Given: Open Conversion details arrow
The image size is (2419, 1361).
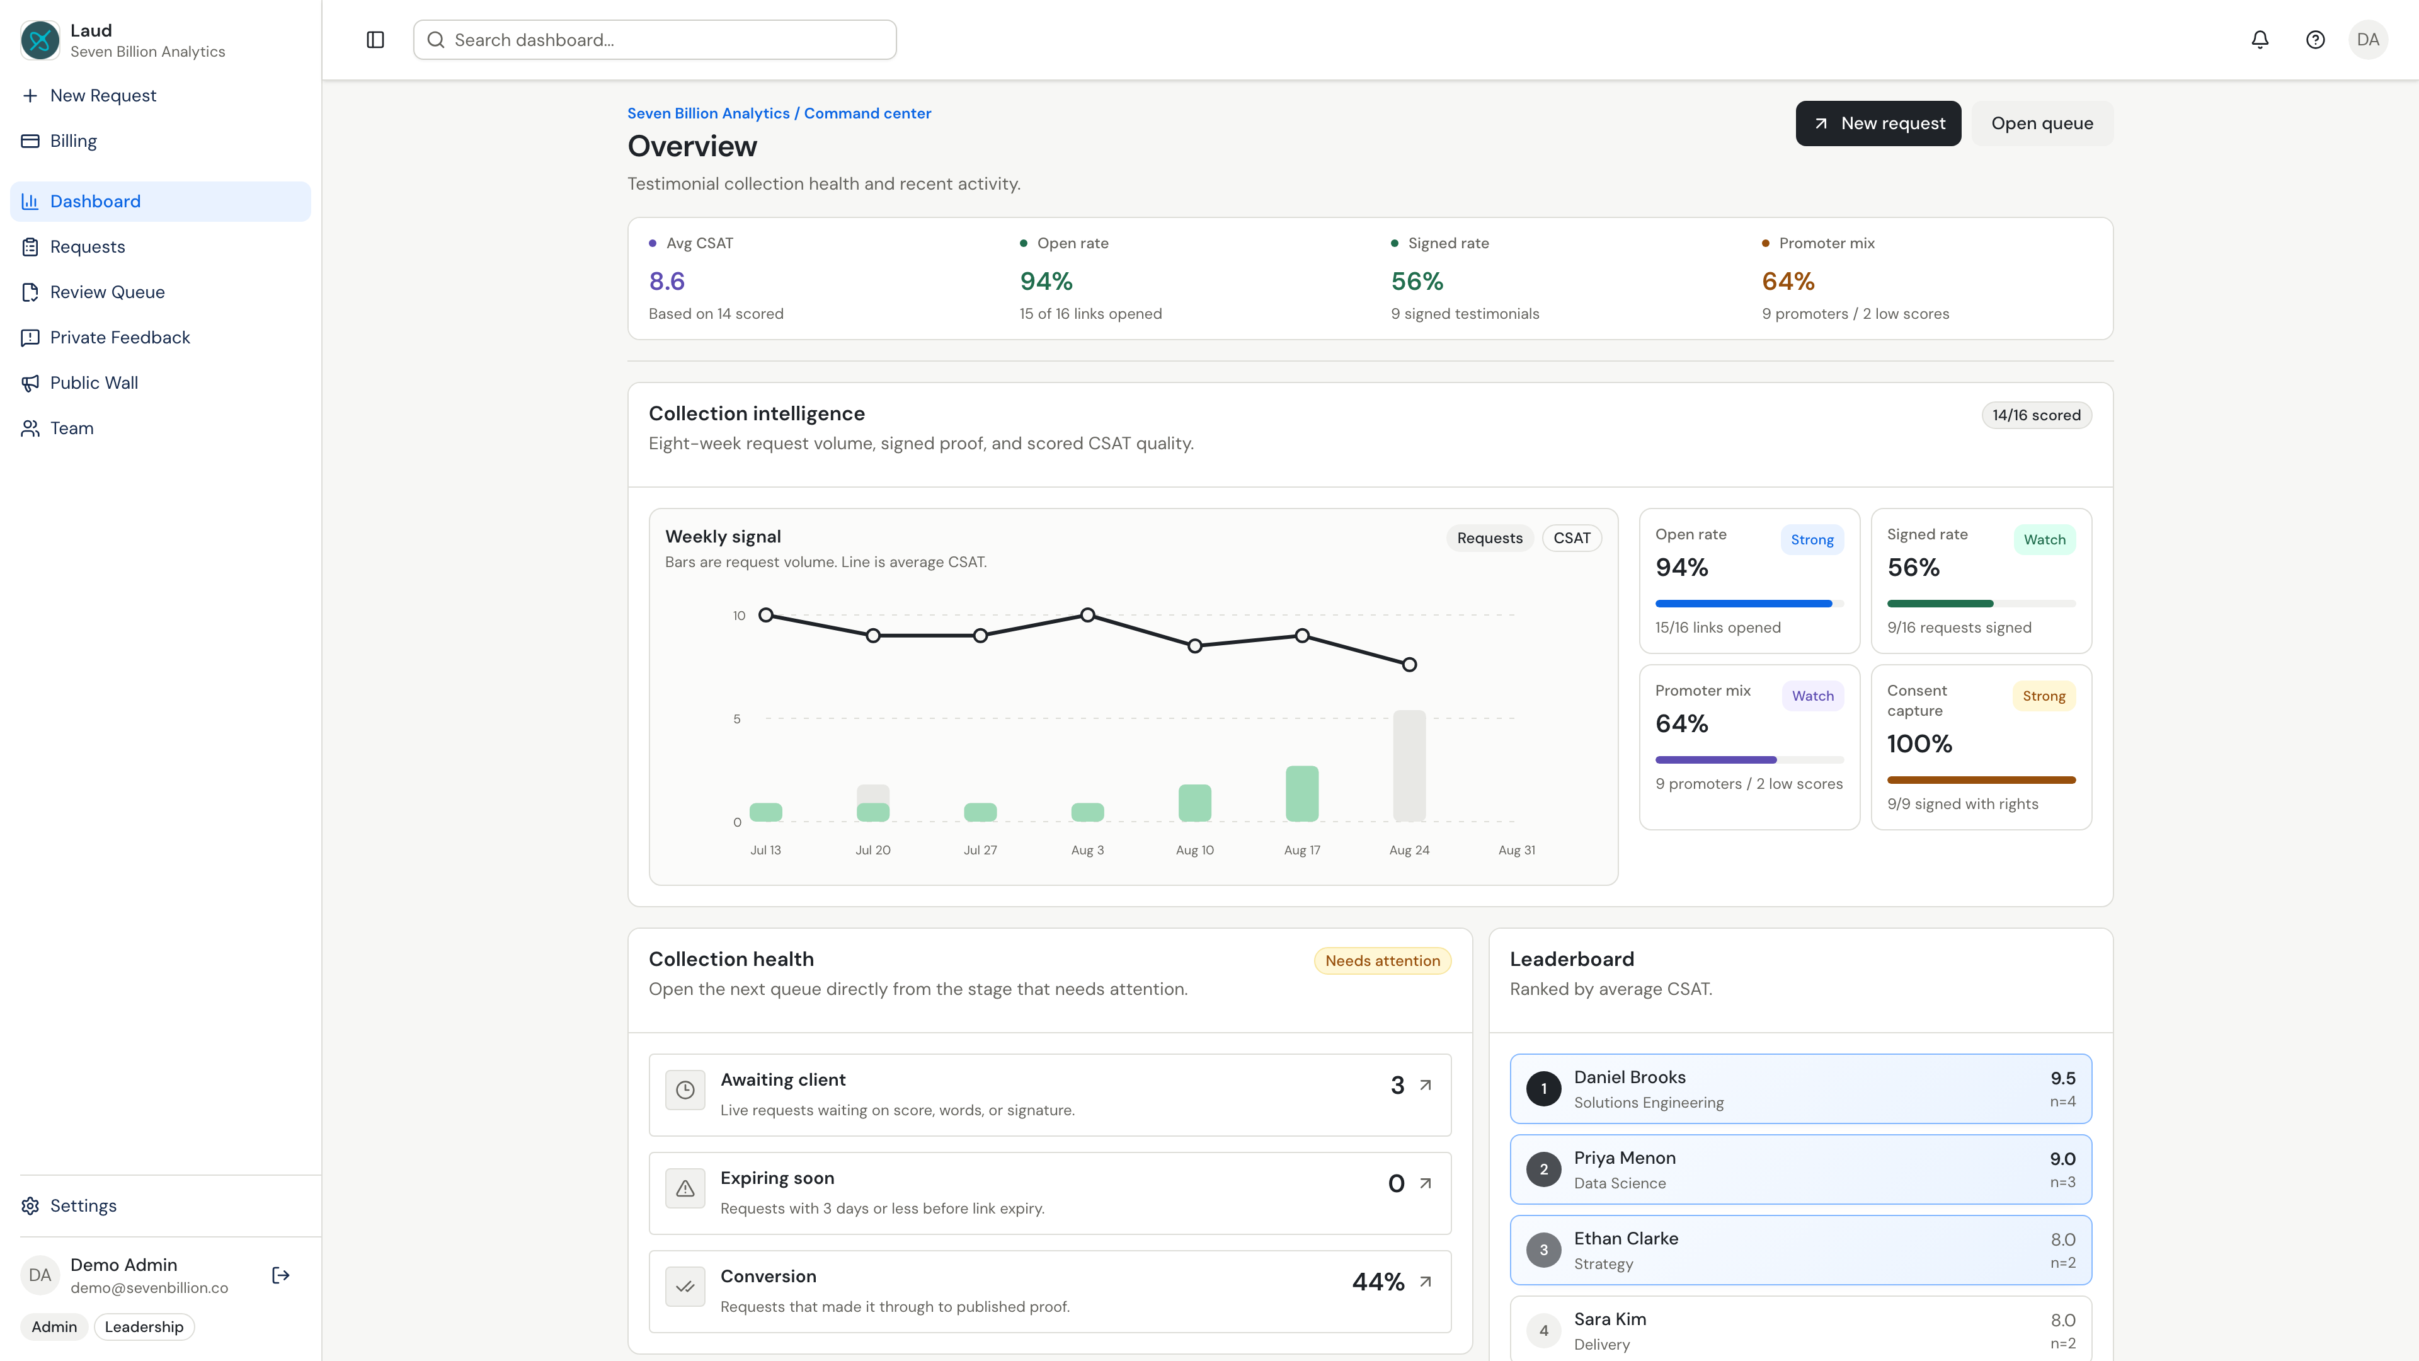Looking at the screenshot, I should (x=1426, y=1281).
